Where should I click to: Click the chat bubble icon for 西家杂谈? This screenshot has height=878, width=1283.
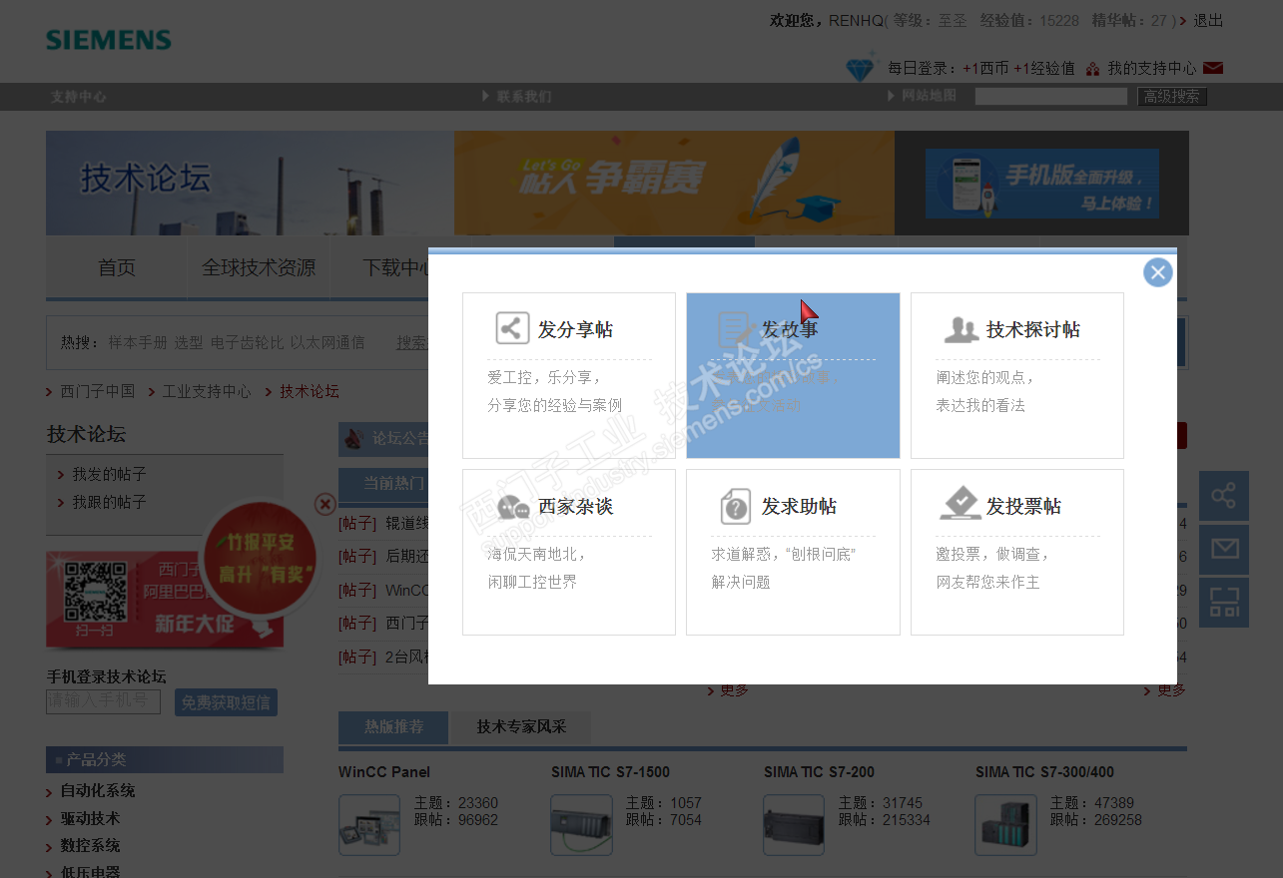pos(512,507)
